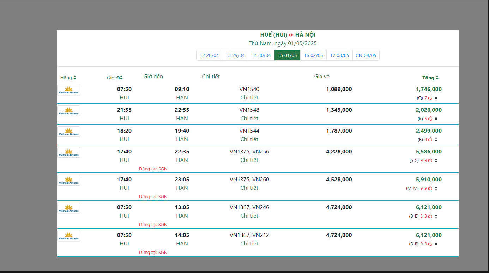Open Chi tiết link for flight VN1540
Image resolution: width=489 pixels, height=273 pixels.
(249, 98)
